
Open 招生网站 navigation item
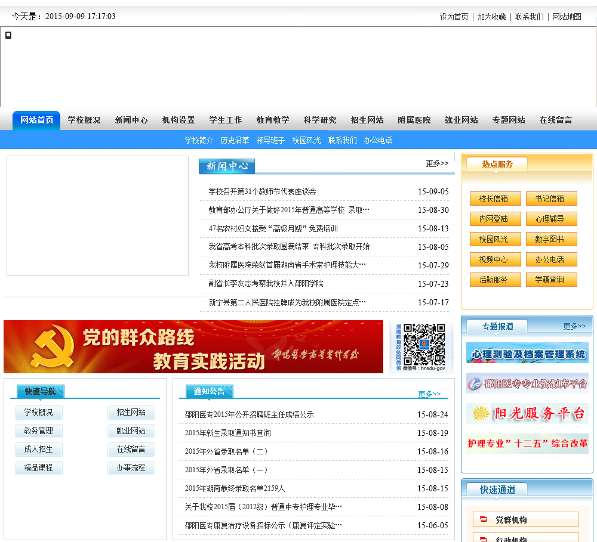[x=367, y=120]
